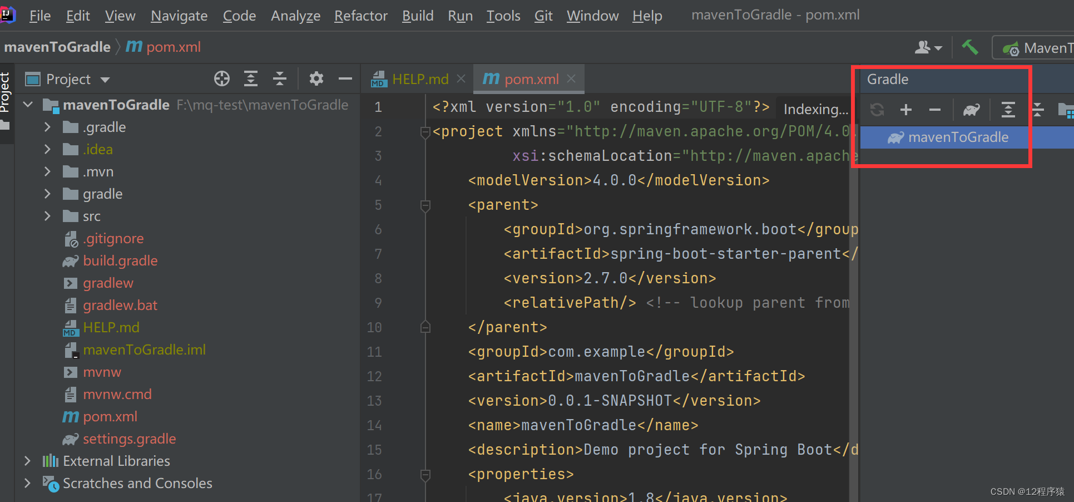Fold the project tag at line 2
This screenshot has height=502, width=1074.
425,132
